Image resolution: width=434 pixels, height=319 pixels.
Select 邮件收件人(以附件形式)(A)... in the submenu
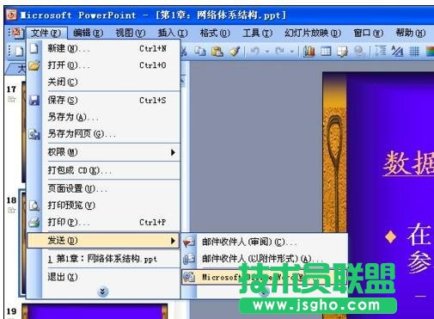(x=265, y=259)
